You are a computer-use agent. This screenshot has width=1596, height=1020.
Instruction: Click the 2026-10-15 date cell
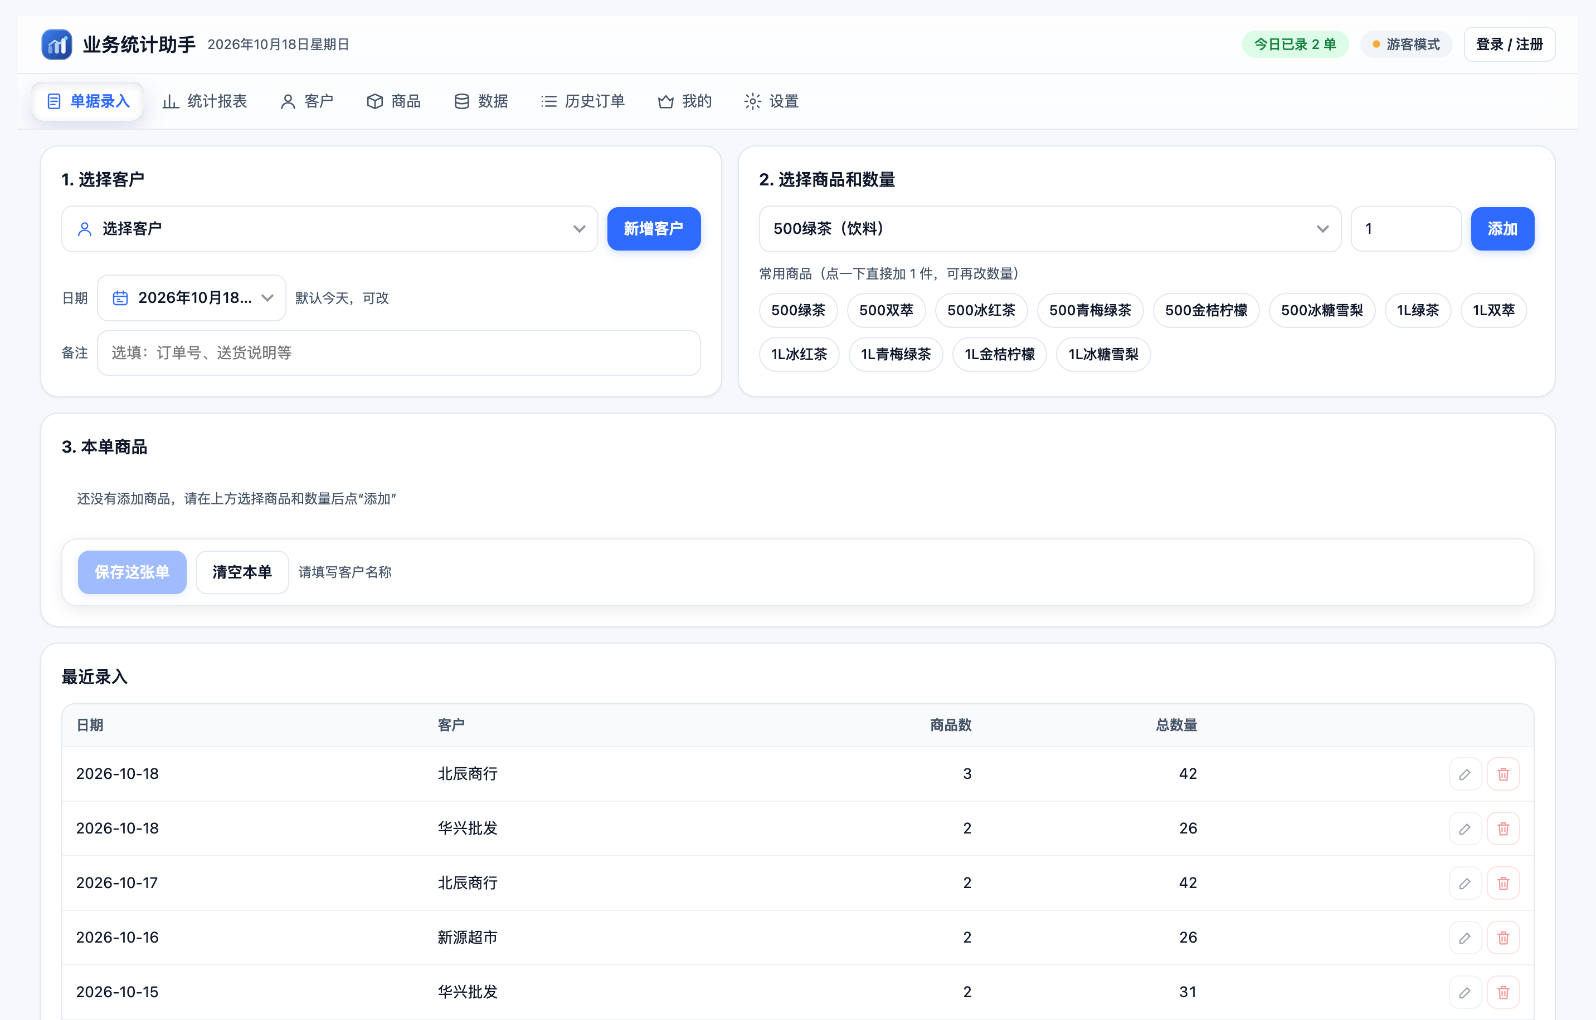118,992
